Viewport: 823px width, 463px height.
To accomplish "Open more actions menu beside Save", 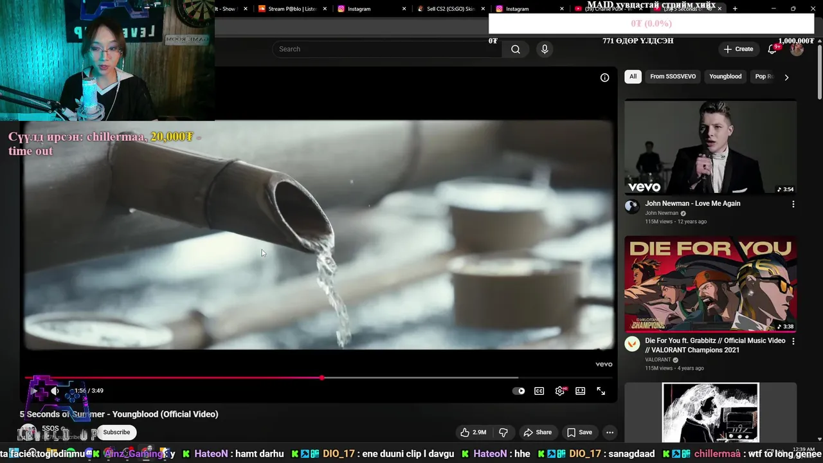I will click(610, 432).
